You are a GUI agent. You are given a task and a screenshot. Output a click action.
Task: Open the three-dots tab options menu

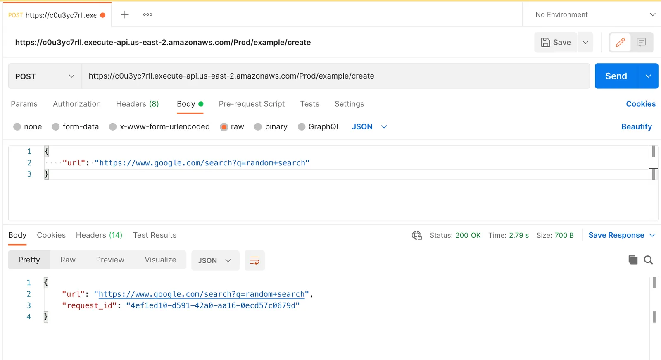click(147, 14)
